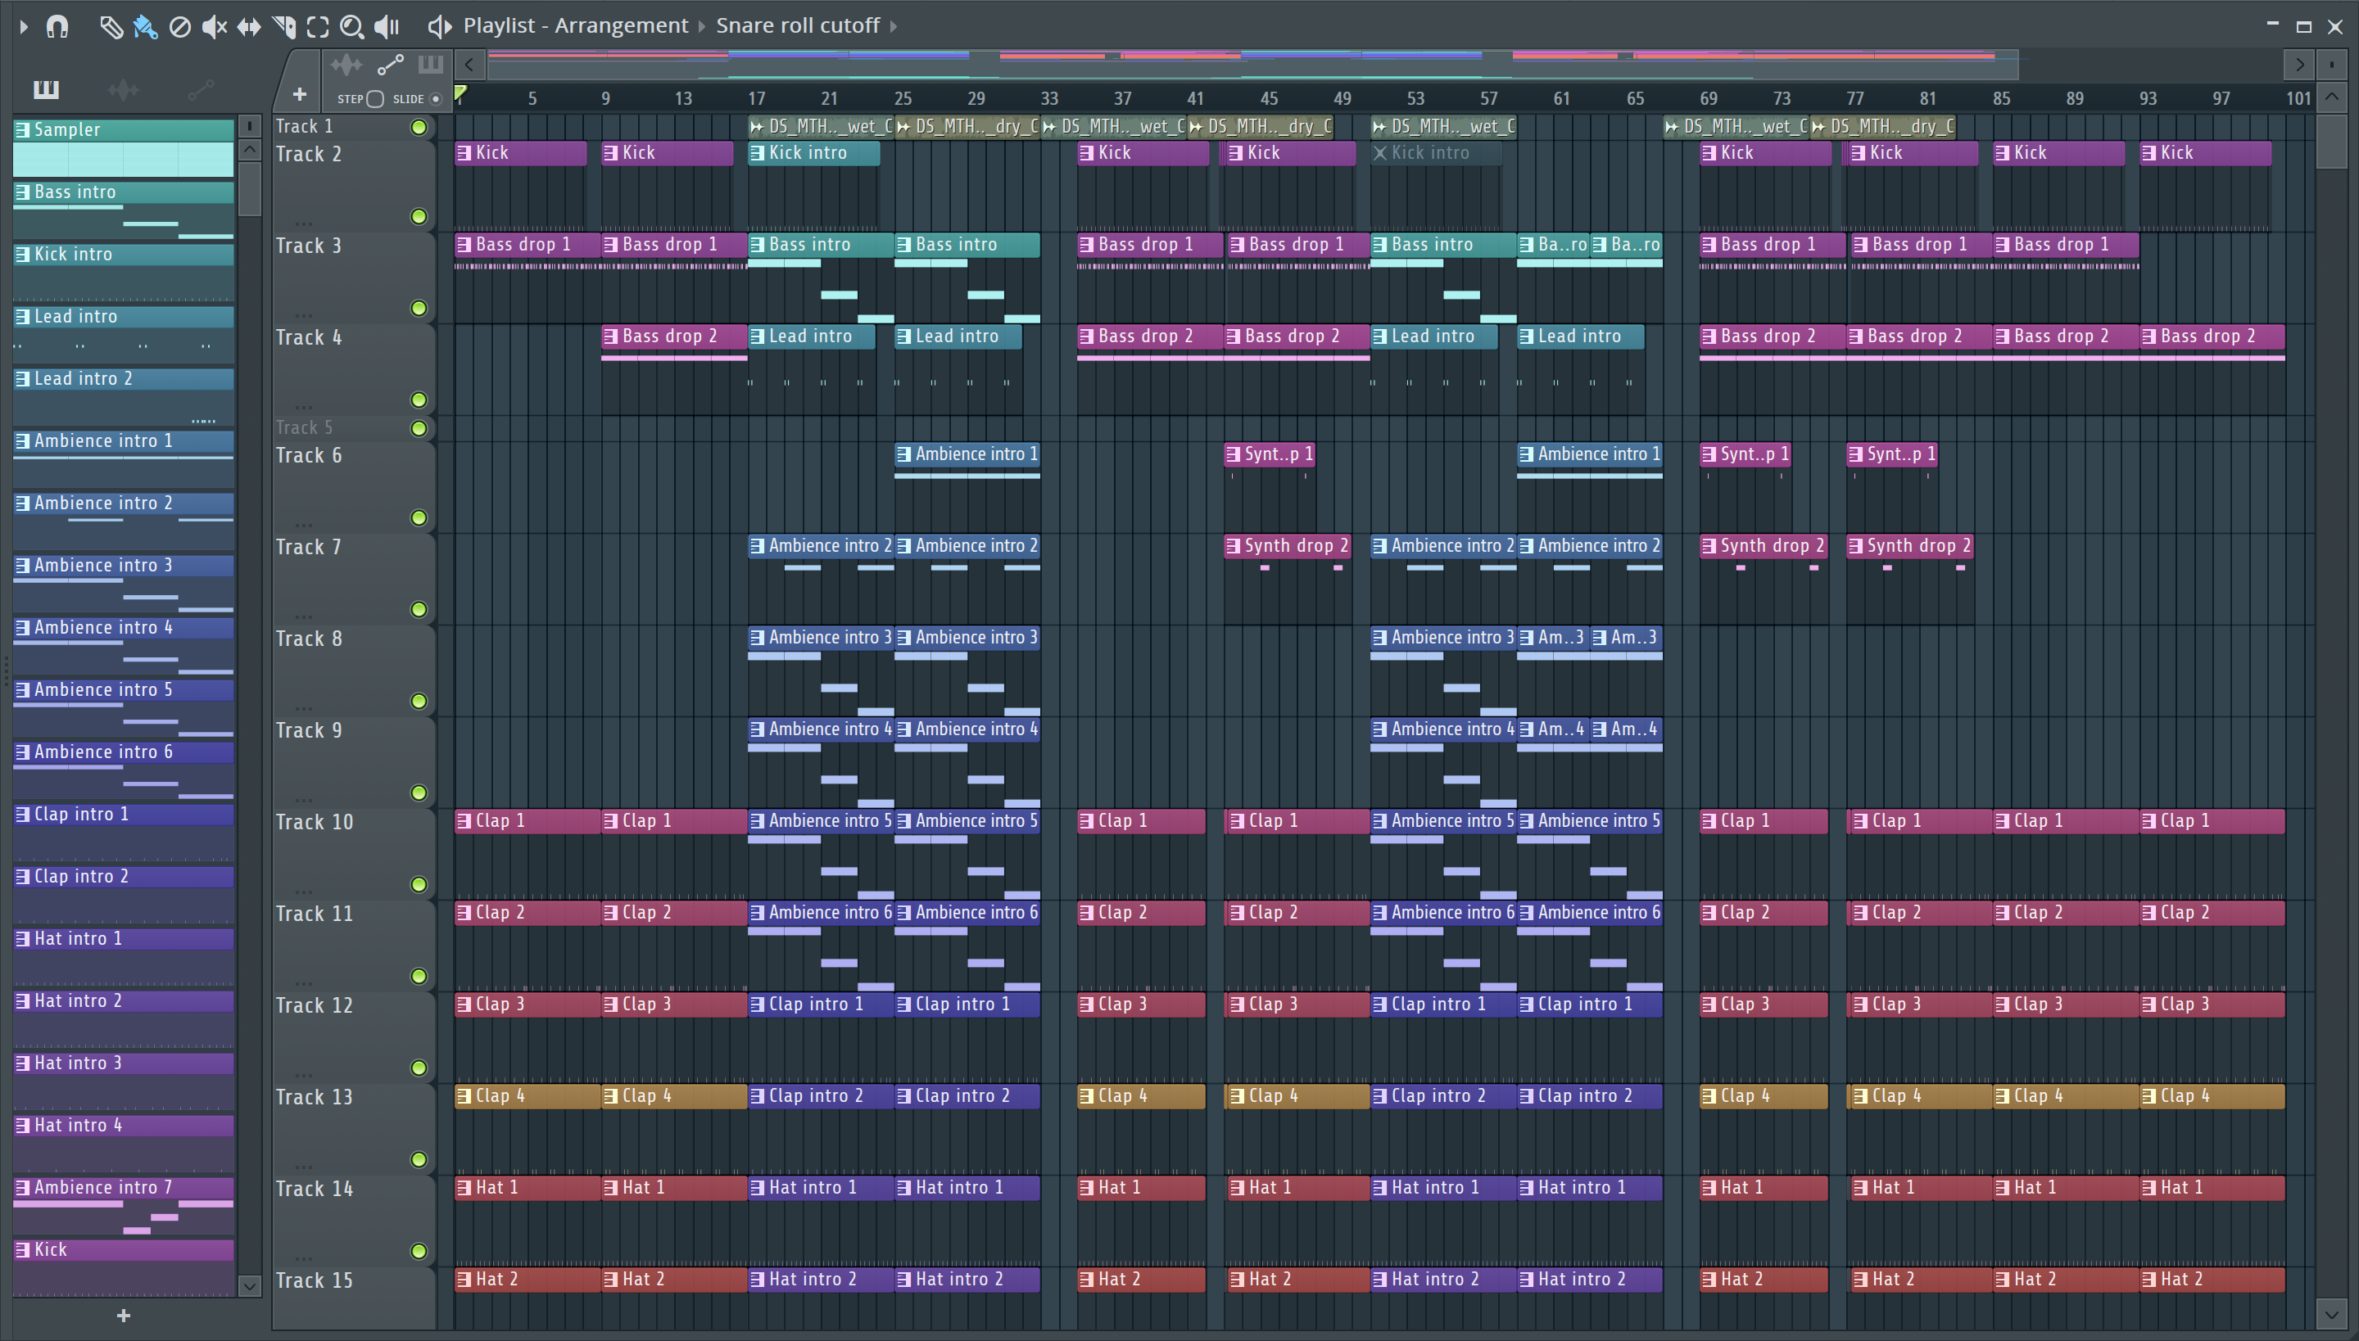
Task: Toggle the magnet snap tool
Action: point(57,26)
